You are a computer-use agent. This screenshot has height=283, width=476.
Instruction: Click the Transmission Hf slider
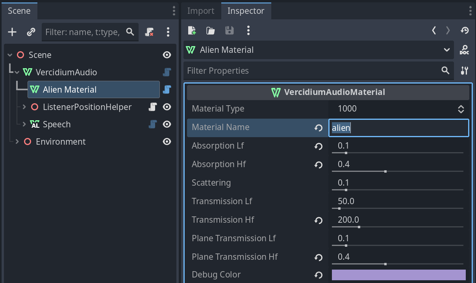click(398, 227)
